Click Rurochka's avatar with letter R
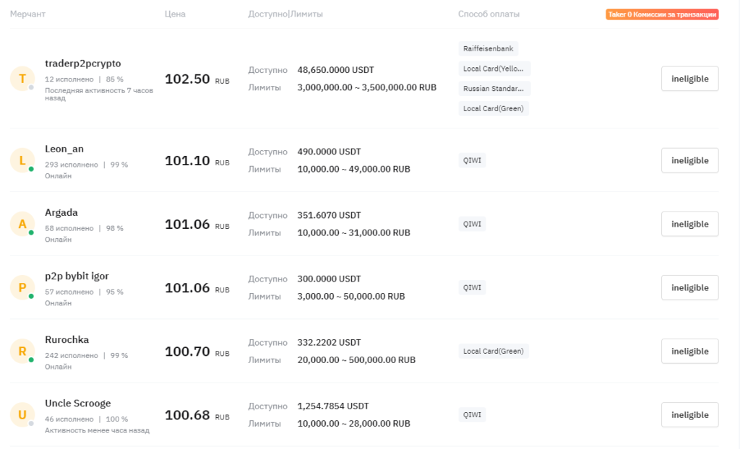The width and height of the screenshot is (740, 449). (22, 352)
